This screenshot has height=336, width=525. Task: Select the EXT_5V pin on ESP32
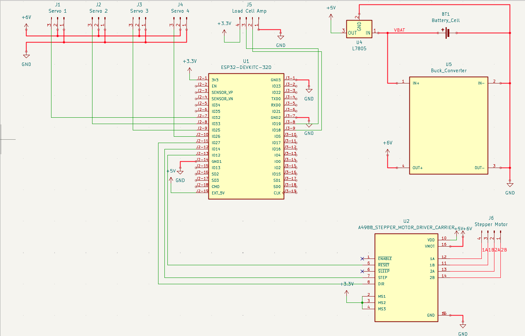[x=218, y=193]
